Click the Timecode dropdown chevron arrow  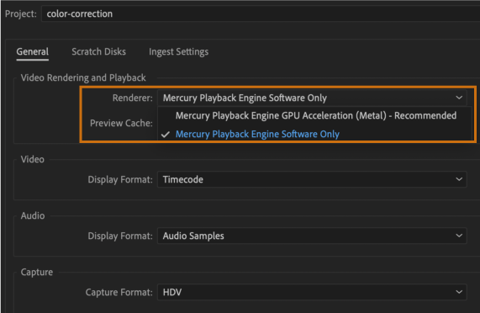point(459,179)
